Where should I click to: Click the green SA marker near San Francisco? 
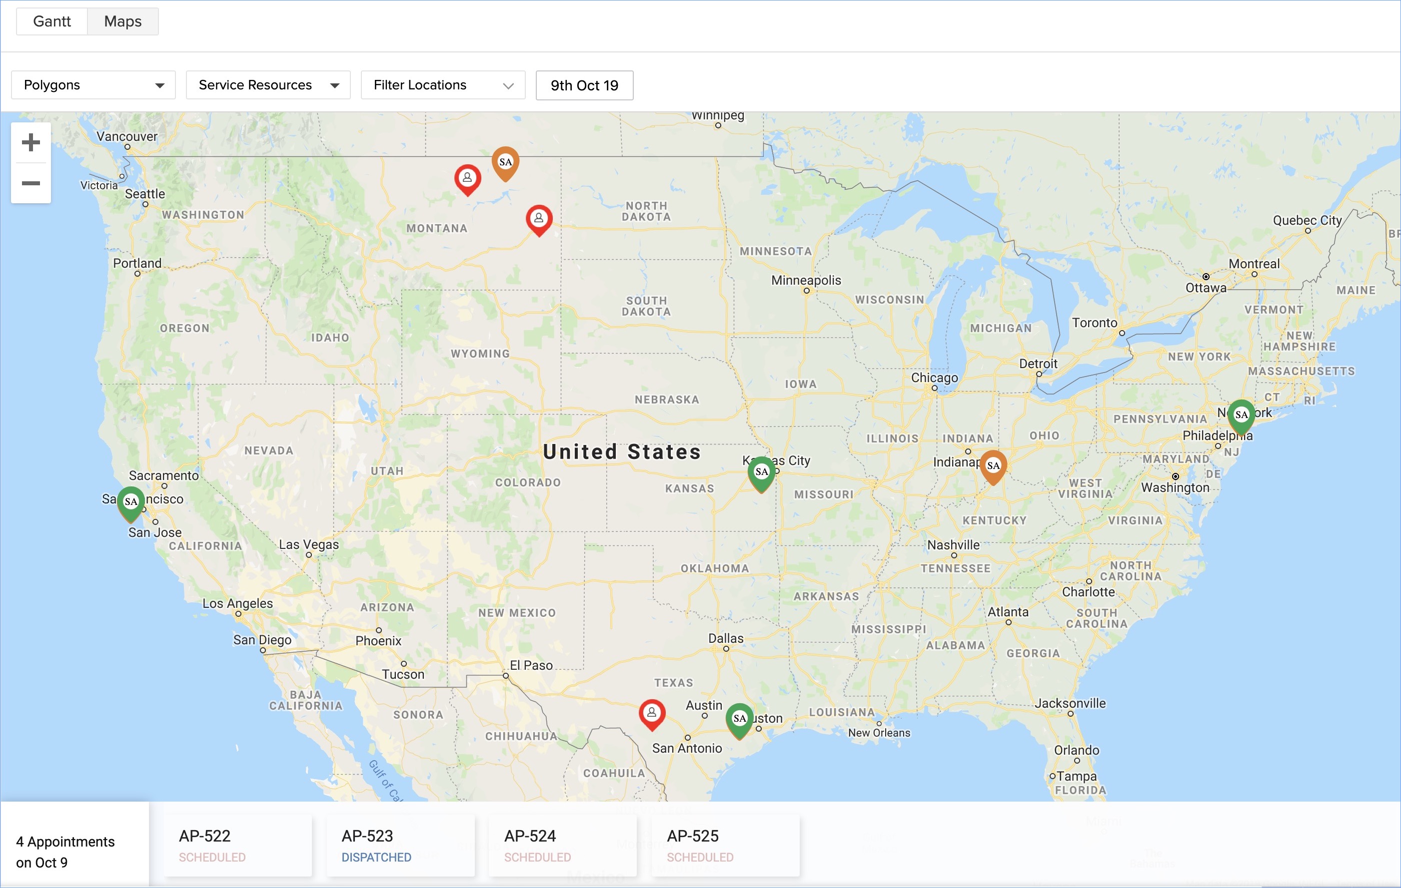point(131,502)
